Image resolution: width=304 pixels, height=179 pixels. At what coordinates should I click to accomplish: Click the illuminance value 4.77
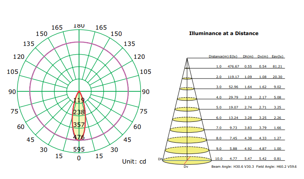click(233, 159)
